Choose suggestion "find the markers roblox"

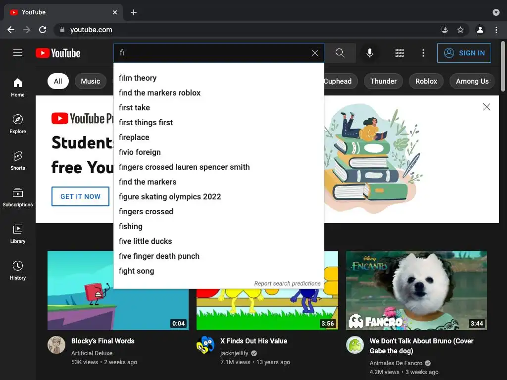point(219,93)
